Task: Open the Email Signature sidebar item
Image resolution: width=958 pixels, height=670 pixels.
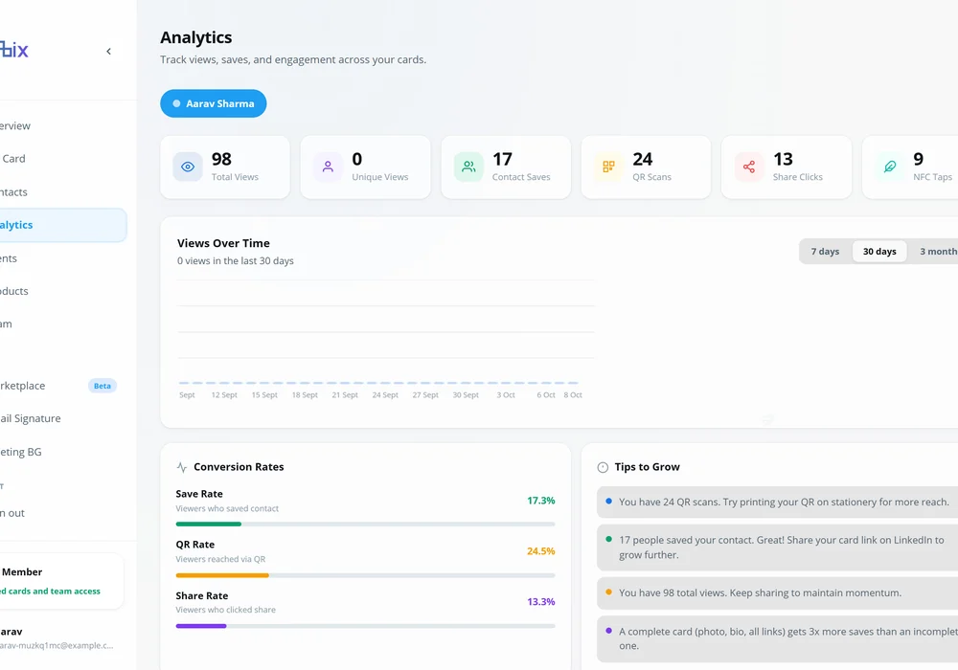Action: coord(61,418)
